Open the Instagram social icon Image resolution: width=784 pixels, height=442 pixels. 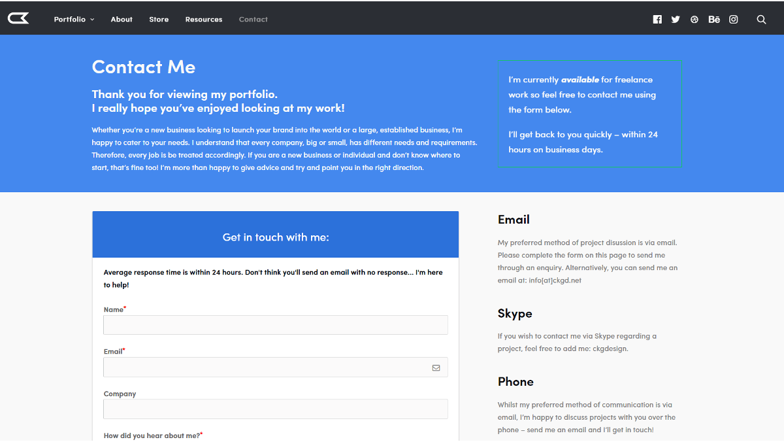[734, 20]
